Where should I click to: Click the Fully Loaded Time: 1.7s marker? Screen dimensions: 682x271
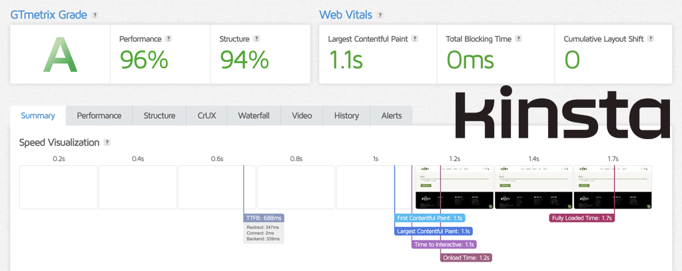click(582, 218)
